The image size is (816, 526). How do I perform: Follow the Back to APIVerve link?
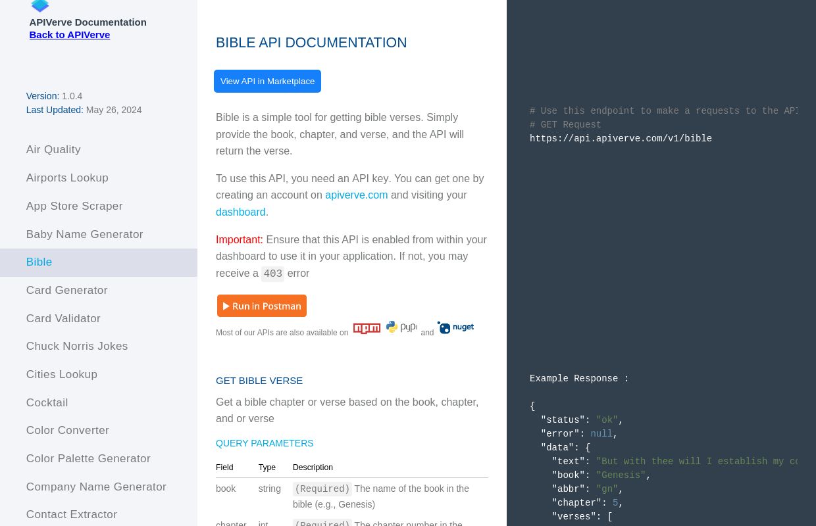click(70, 35)
